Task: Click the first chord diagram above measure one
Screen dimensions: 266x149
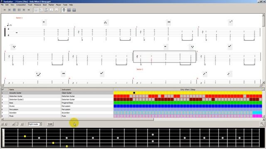Action: (44, 22)
